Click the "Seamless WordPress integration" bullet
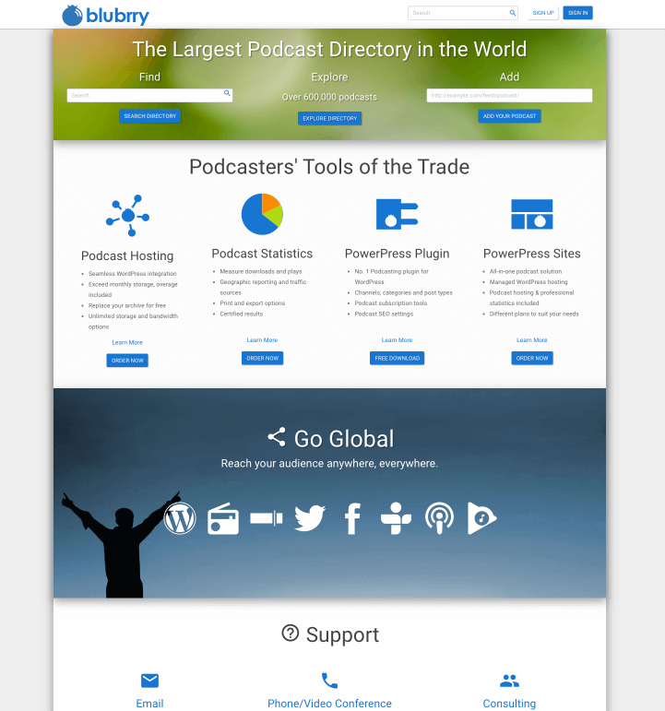The height and width of the screenshot is (711, 665). click(x=133, y=274)
